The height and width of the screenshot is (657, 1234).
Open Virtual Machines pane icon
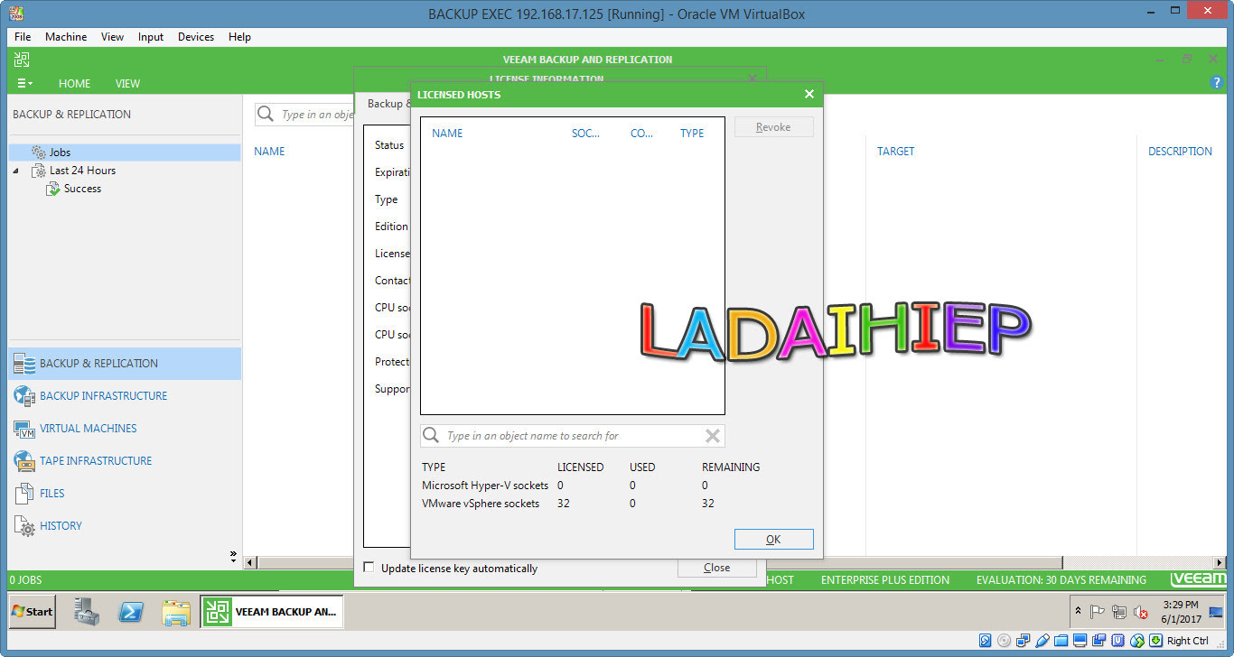24,429
